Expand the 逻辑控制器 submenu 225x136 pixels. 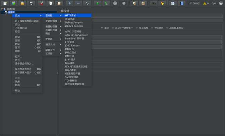point(53,21)
